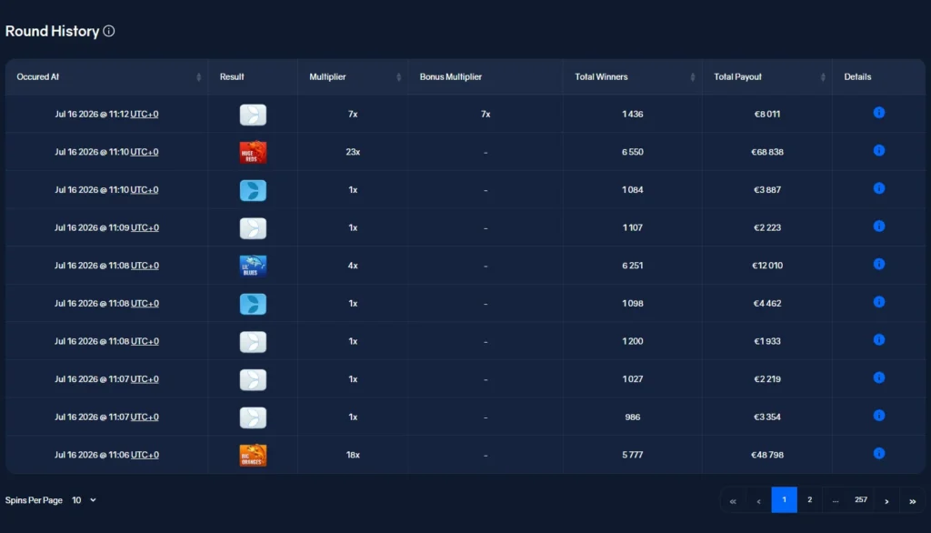931x533 pixels.
Task: View details for the 986 winners round
Action: (x=879, y=416)
